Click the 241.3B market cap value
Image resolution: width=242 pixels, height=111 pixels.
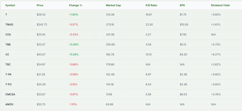pyautogui.click(x=110, y=35)
